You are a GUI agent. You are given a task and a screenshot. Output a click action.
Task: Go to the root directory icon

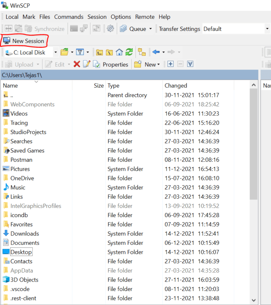[109, 52]
